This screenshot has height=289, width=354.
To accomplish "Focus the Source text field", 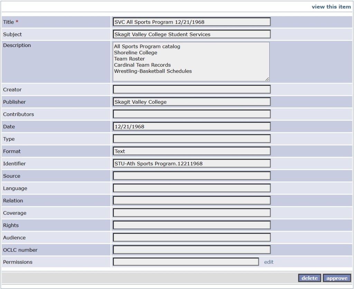I will click(x=191, y=176).
